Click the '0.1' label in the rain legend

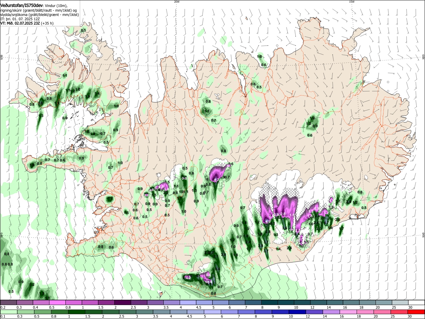tap(3, 317)
